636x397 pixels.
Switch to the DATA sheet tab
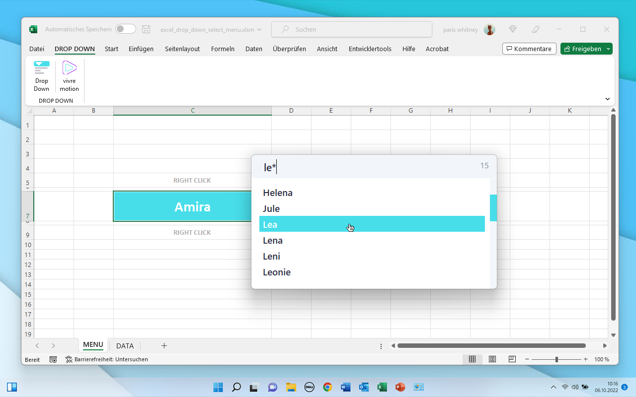(125, 345)
